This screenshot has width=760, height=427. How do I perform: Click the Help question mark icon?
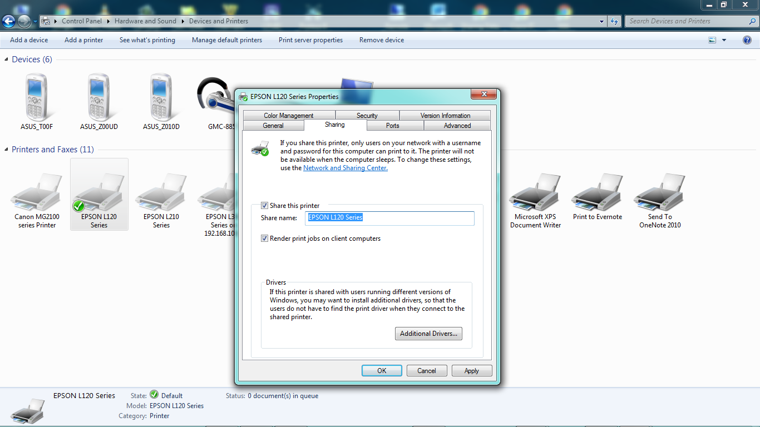tap(747, 40)
